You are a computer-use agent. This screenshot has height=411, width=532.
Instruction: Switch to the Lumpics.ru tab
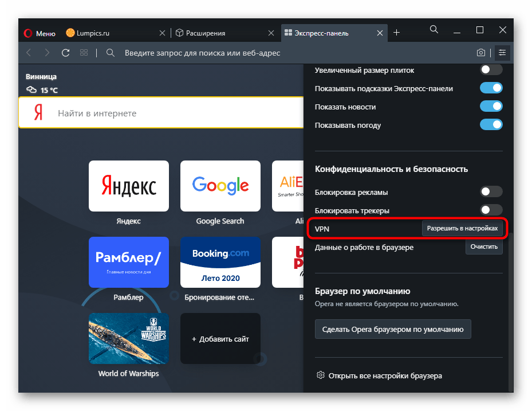tap(115, 33)
